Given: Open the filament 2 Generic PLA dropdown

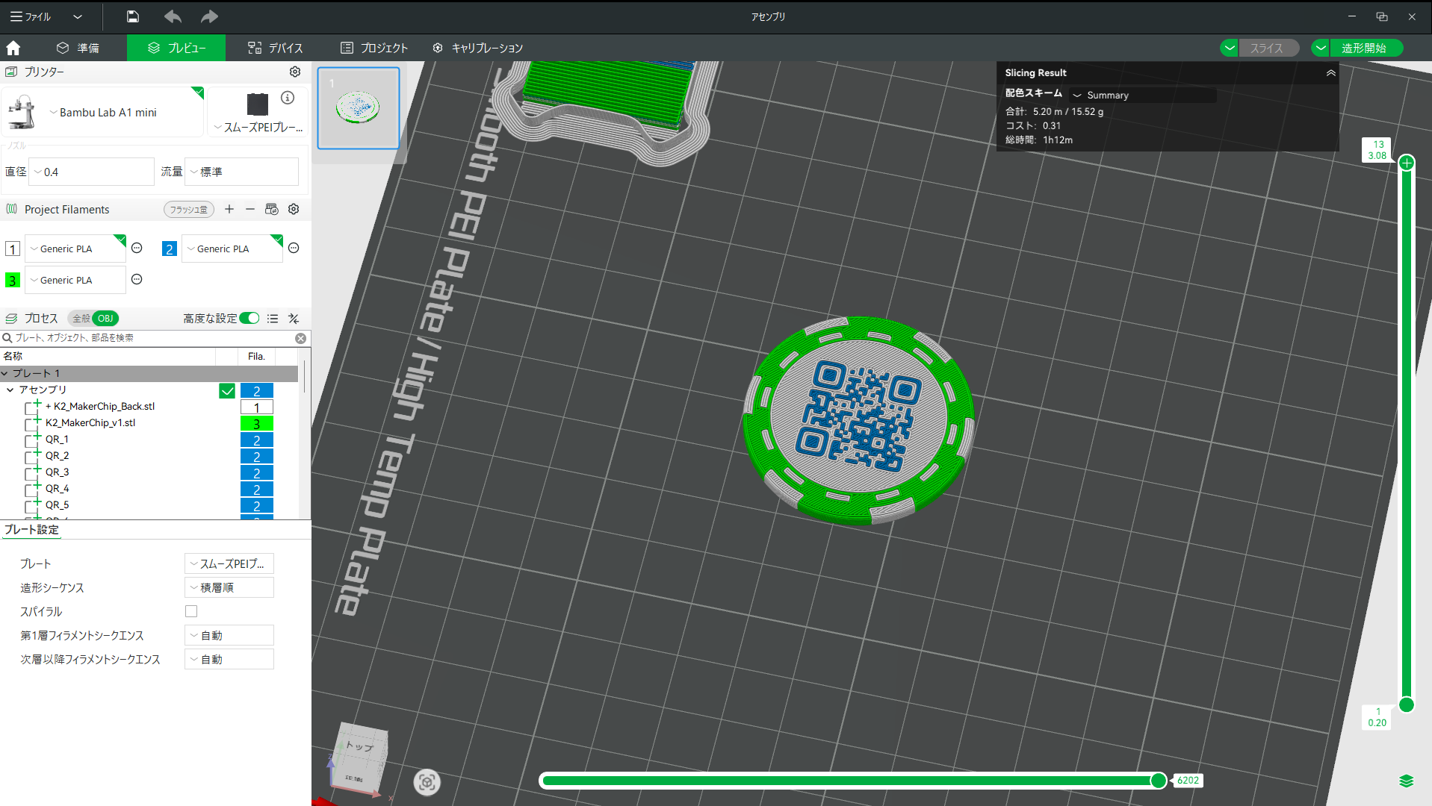Looking at the screenshot, I should click(x=232, y=249).
